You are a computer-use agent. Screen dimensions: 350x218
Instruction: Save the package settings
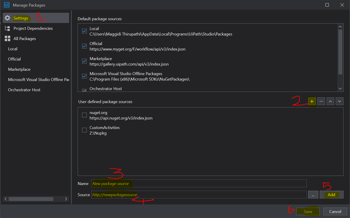308,211
